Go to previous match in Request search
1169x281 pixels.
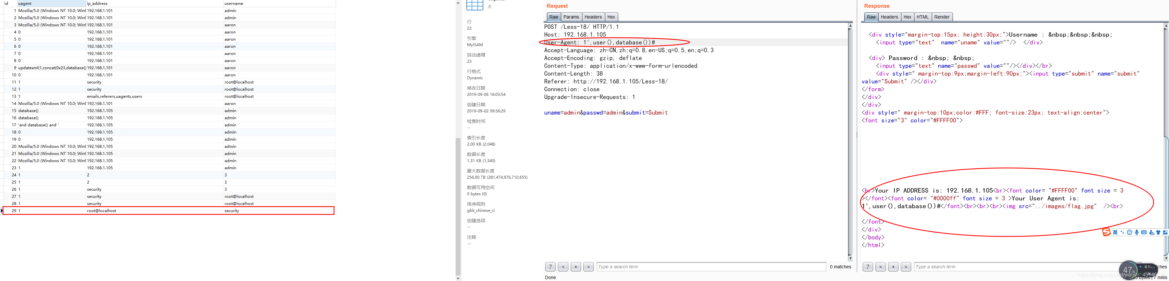(563, 267)
